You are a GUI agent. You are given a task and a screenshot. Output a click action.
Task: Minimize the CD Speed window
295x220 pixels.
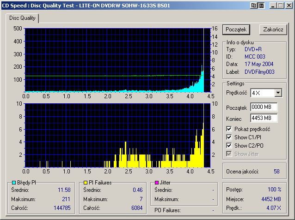[273, 6]
